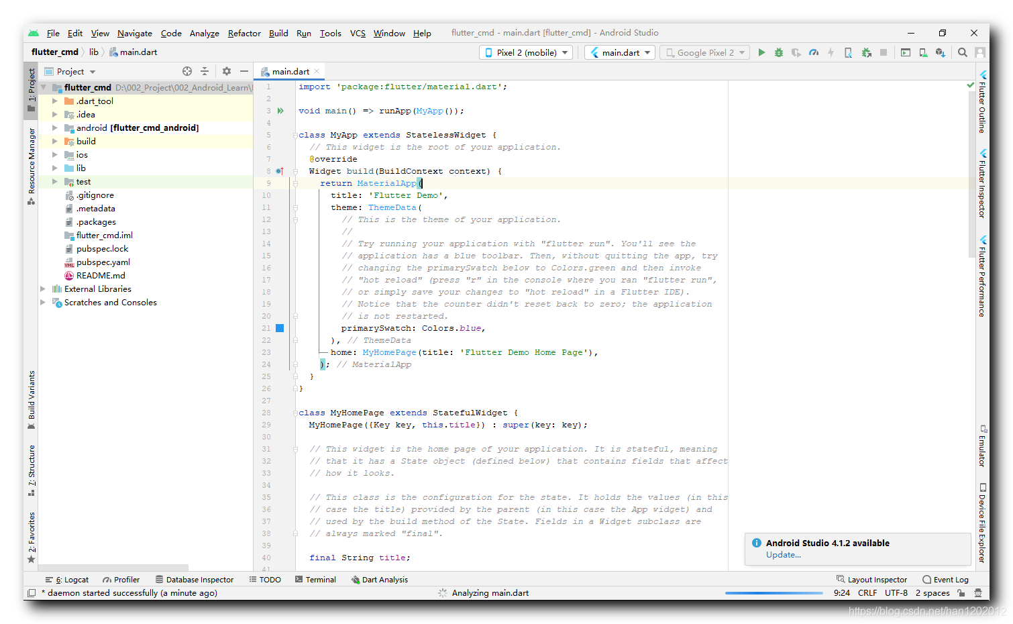Click the read-only lock icon in status bar
Image resolution: width=1013 pixels, height=624 pixels.
(961, 593)
